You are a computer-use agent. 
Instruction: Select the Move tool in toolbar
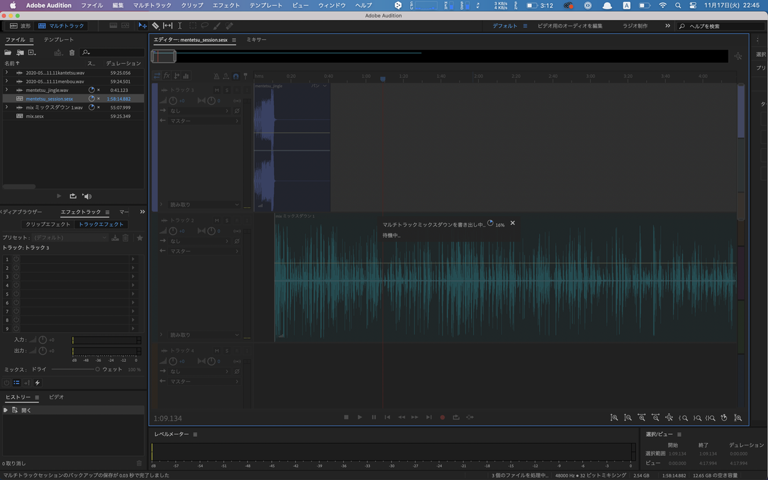pos(143,25)
